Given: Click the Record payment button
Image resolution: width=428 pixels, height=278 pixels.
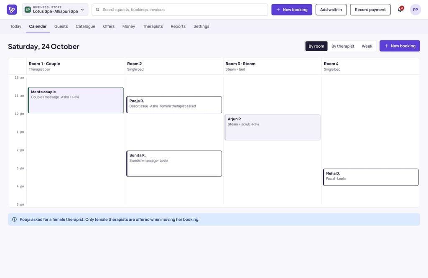Looking at the screenshot, I should [370, 10].
